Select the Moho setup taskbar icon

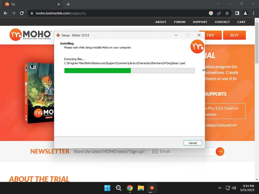coord(152,188)
